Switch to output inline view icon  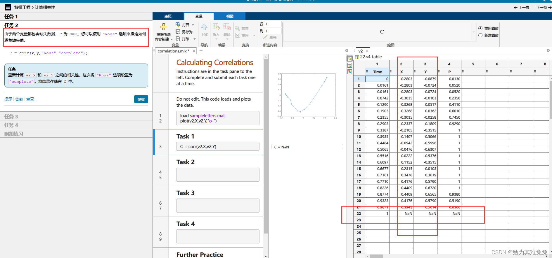tap(349, 65)
